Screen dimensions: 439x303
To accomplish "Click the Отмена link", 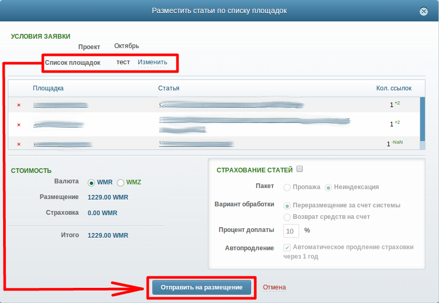I will (275, 287).
